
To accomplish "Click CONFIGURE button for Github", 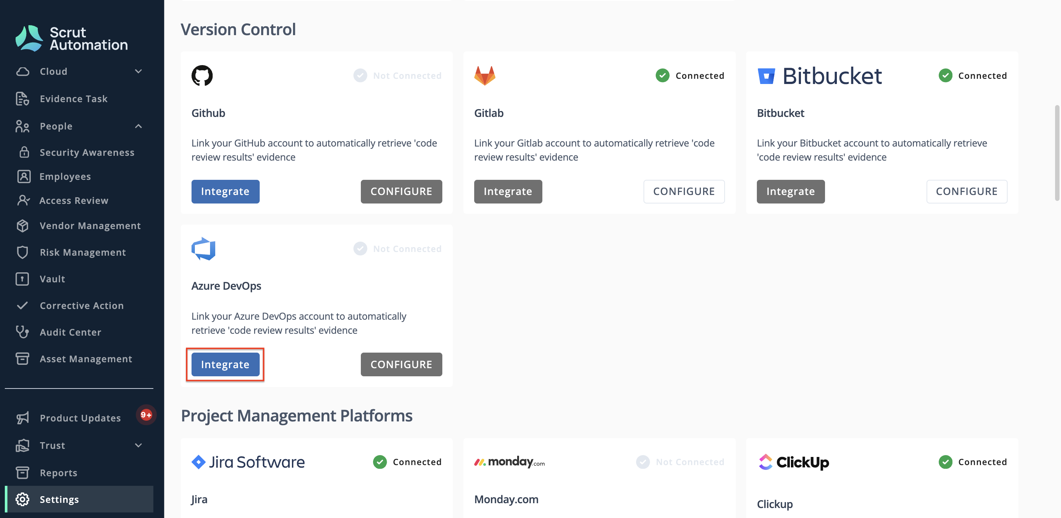I will [x=401, y=191].
